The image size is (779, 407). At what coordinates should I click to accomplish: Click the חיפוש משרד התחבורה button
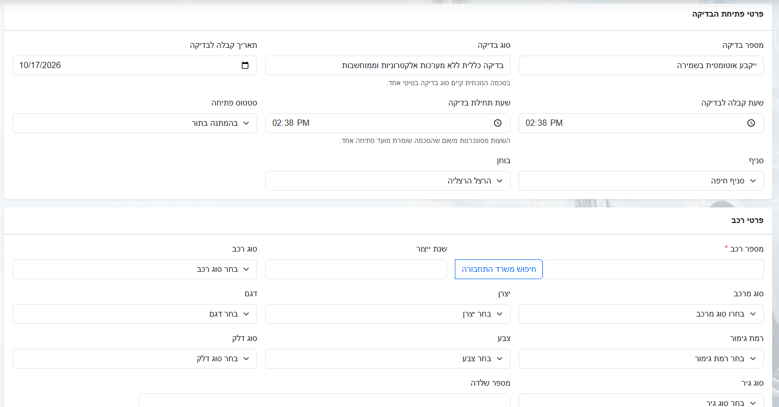click(x=499, y=269)
